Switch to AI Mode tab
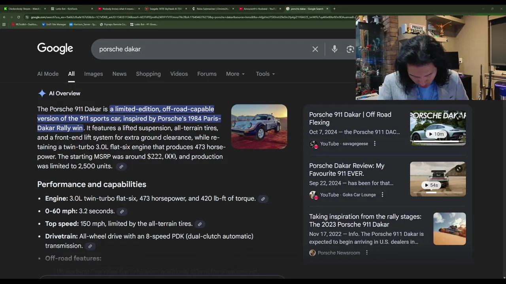506x284 pixels. point(48,74)
